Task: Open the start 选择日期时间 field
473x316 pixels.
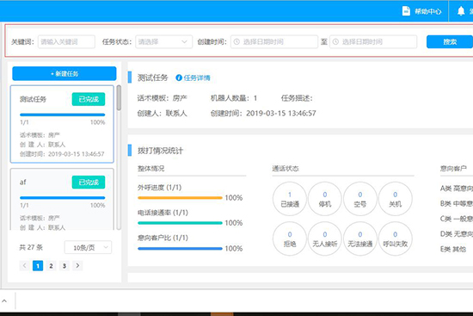Action: pyautogui.click(x=274, y=41)
